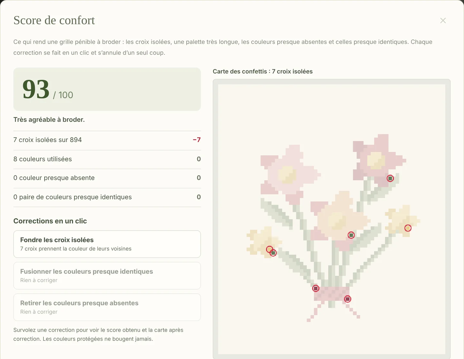Click the red −7 penalty value
Viewport: 464px width, 359px height.
(x=197, y=140)
